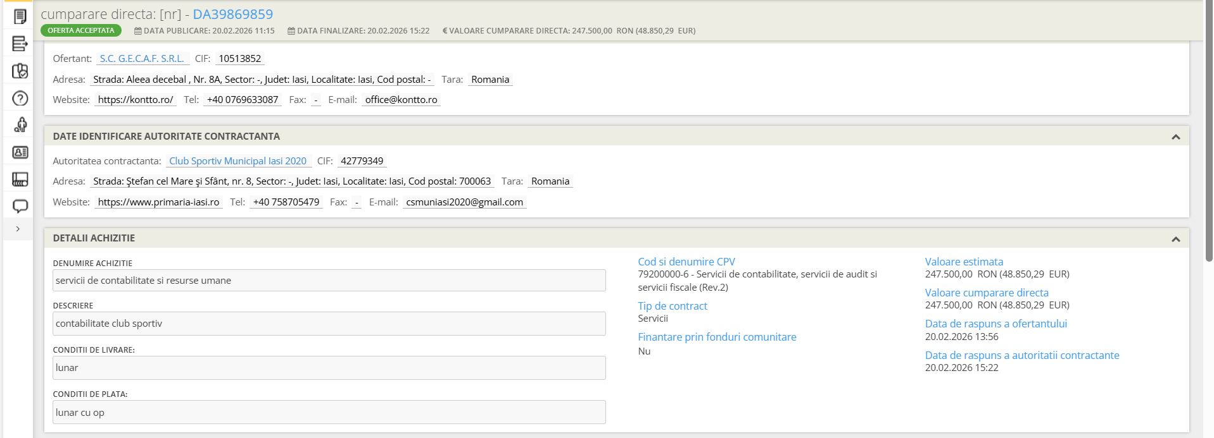Click the Denumire Achizitie text field
1214x438 pixels.
[x=329, y=281]
